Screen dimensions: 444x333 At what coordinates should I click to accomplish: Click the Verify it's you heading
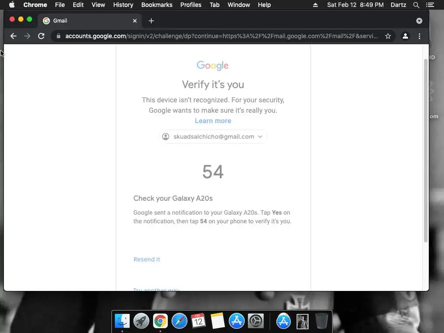tap(213, 85)
